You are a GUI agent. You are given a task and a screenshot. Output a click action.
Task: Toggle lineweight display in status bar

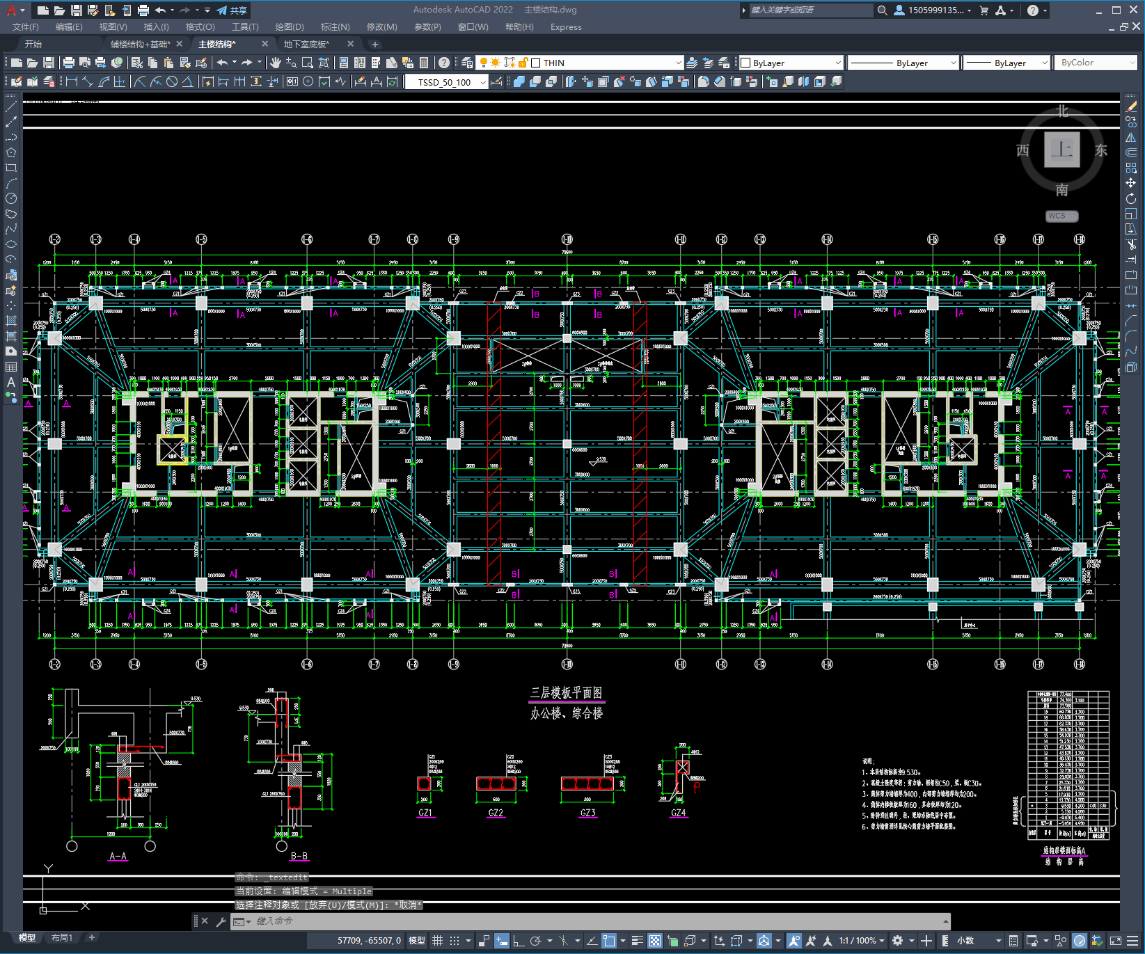(637, 941)
